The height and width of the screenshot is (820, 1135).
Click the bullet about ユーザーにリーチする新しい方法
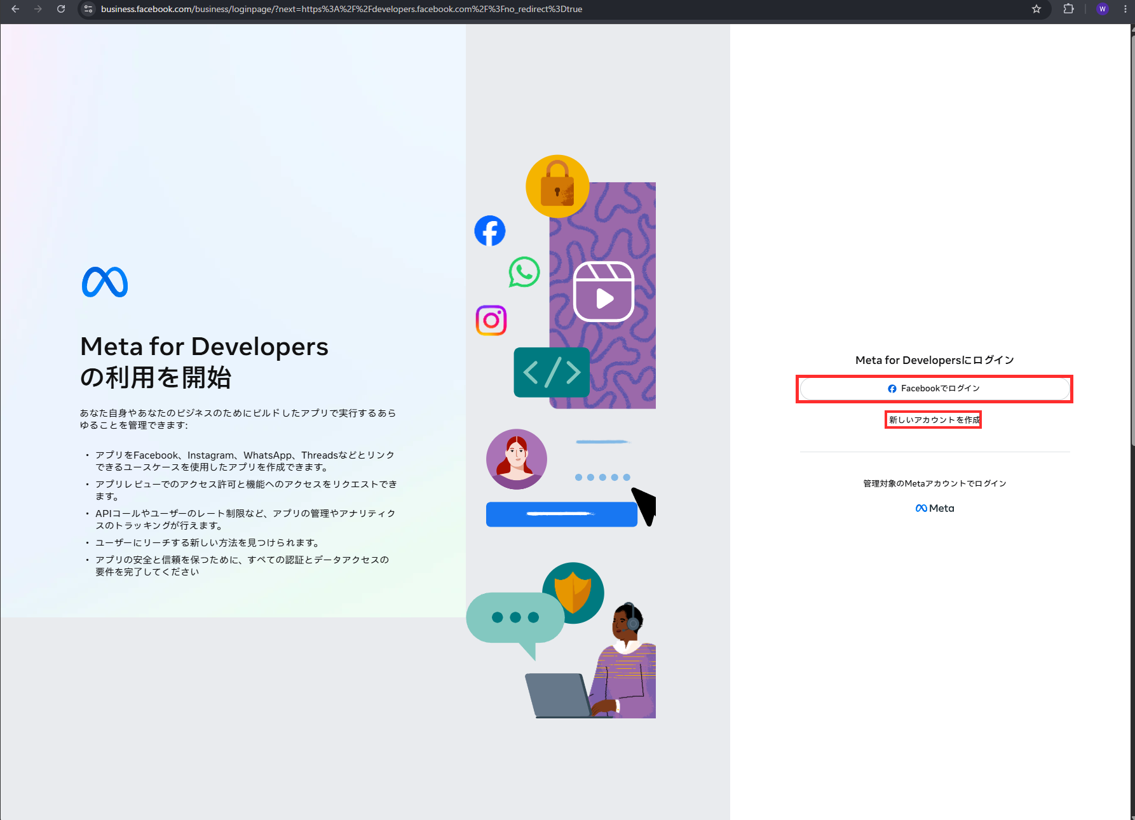pos(207,543)
